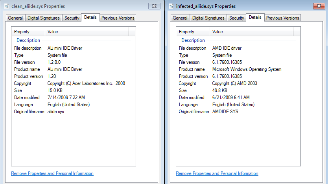Click Property column header in infected_aliide.sys window

pos(193,32)
